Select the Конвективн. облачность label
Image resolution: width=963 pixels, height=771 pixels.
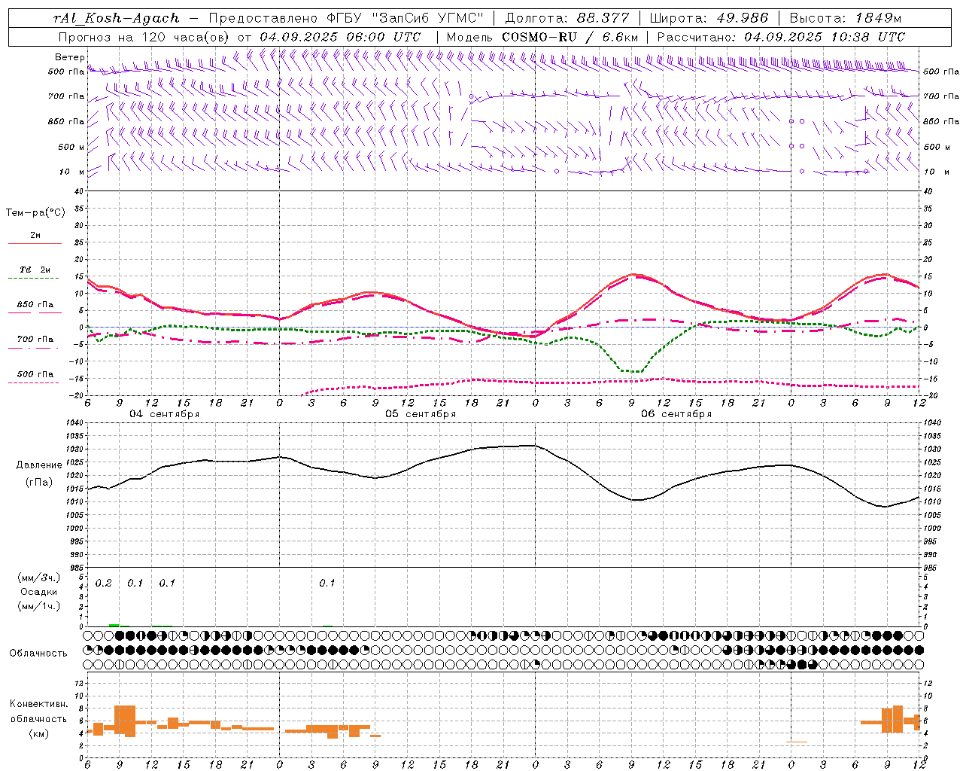(38, 712)
